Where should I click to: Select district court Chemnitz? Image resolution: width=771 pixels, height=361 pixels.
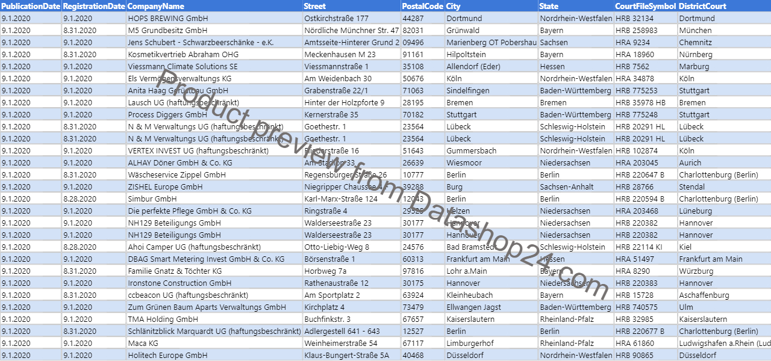[724, 42]
